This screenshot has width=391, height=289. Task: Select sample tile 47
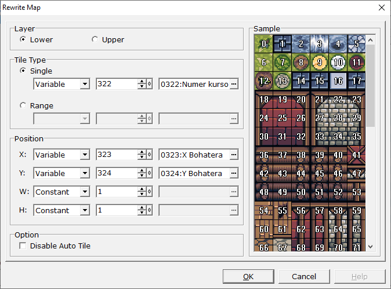(x=356, y=174)
